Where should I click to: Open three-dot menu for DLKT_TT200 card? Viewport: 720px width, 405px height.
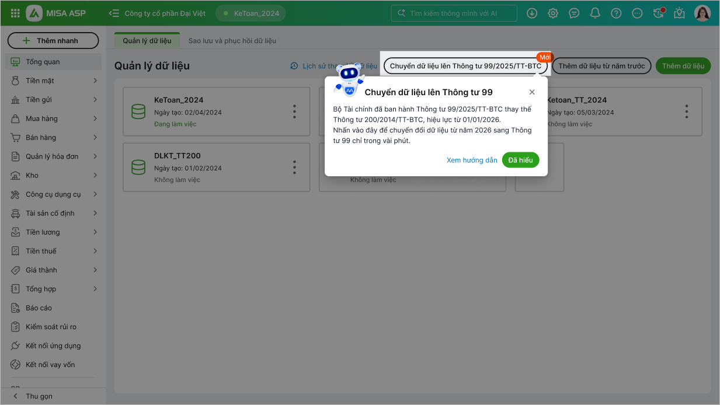tap(294, 167)
